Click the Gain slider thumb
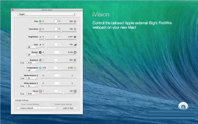The height and width of the screenshot is (124, 198). (46, 47)
